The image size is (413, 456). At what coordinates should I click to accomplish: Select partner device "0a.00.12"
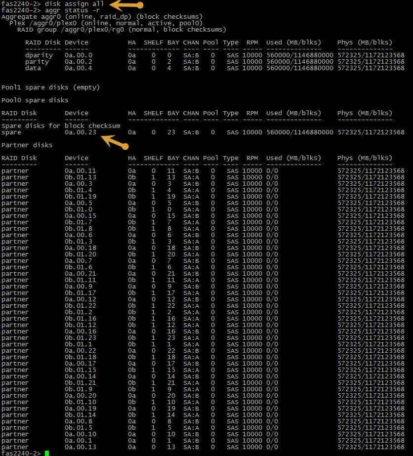point(80,299)
